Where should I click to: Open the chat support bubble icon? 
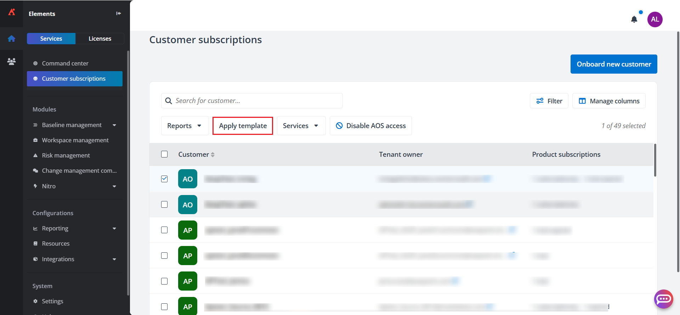tap(663, 299)
